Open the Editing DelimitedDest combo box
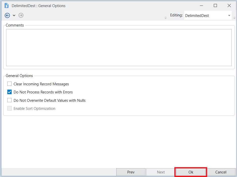The width and height of the screenshot is (237, 177). 208,15
